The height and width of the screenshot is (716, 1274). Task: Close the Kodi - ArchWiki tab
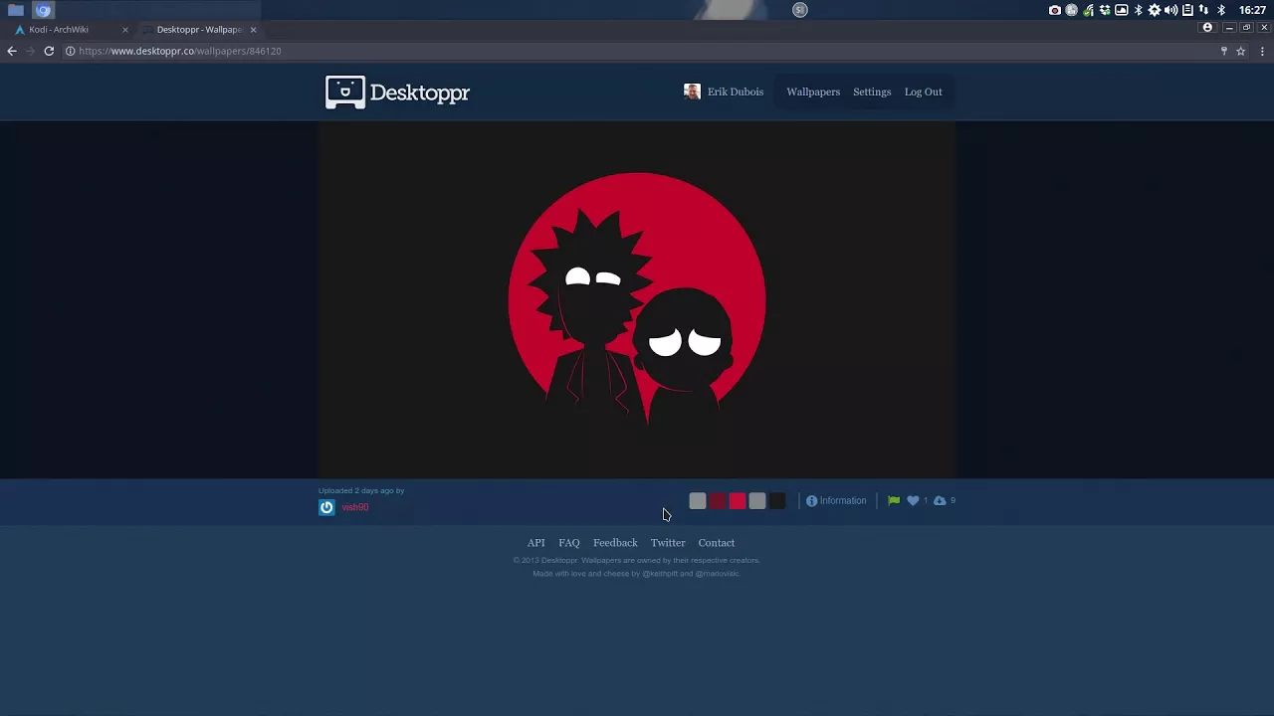(x=124, y=30)
